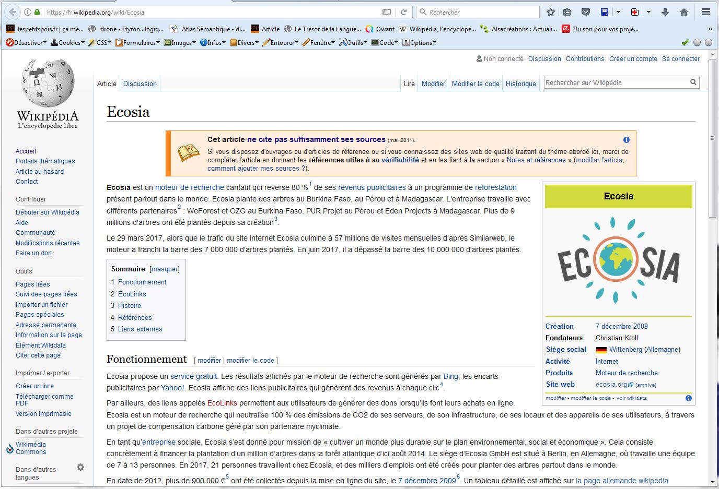Expand the Infos dropdown

(x=213, y=43)
